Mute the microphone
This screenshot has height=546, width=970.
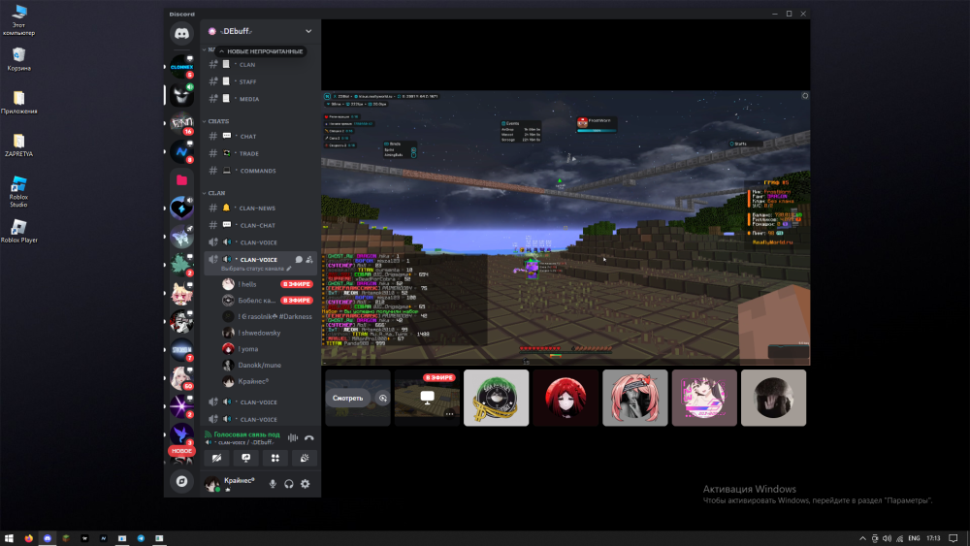[273, 484]
